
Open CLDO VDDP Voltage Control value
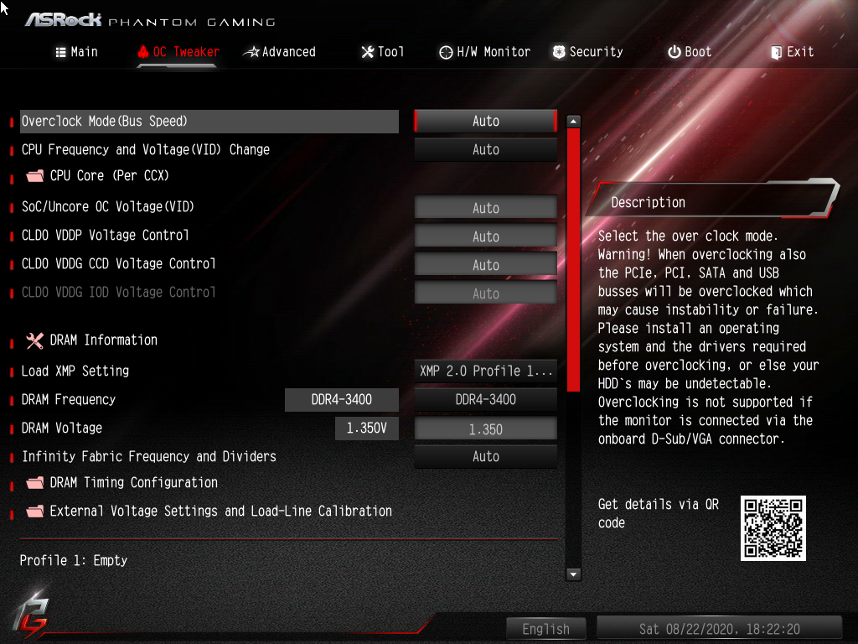coord(486,236)
